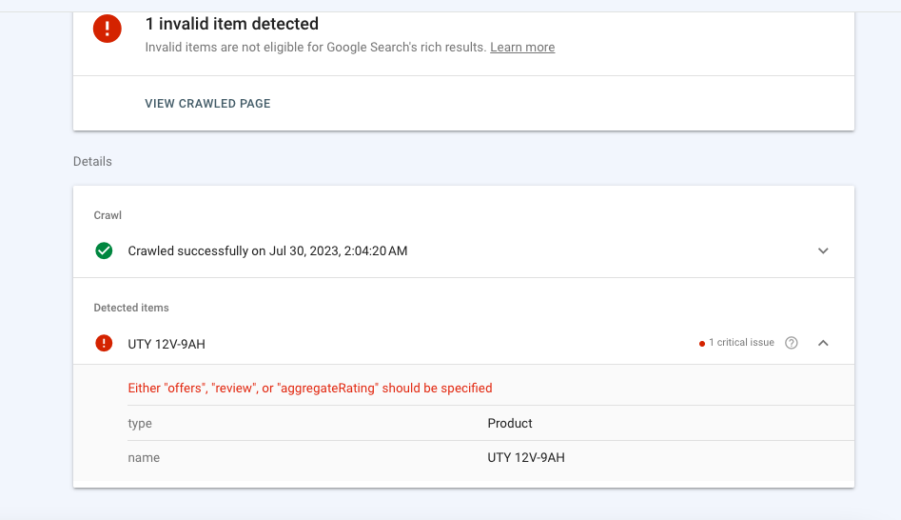Click the red invalid item error icon
Screen dimensions: 901x520
108,29
